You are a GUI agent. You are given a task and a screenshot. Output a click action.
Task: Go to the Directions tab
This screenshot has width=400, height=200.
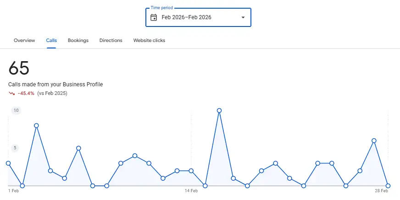pyautogui.click(x=111, y=40)
